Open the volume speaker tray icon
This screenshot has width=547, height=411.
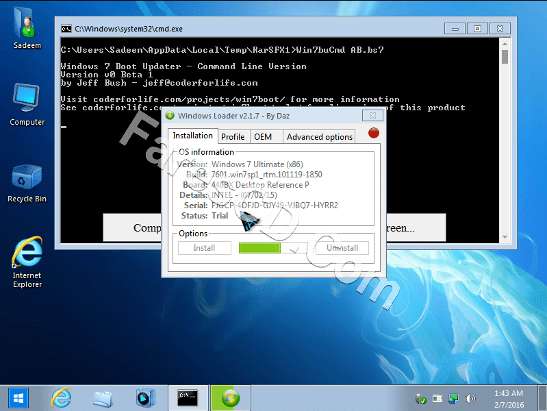pos(470,399)
